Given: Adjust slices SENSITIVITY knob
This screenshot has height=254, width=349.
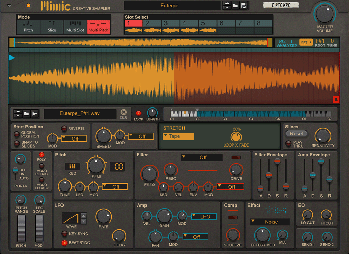Looking at the screenshot, I should [323, 136].
